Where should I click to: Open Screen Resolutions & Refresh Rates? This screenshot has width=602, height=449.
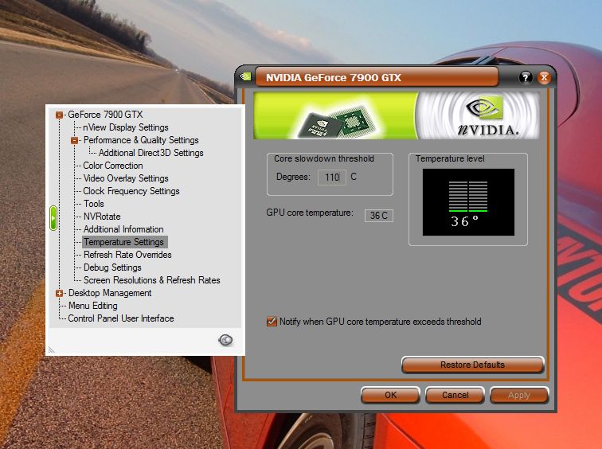tap(151, 280)
